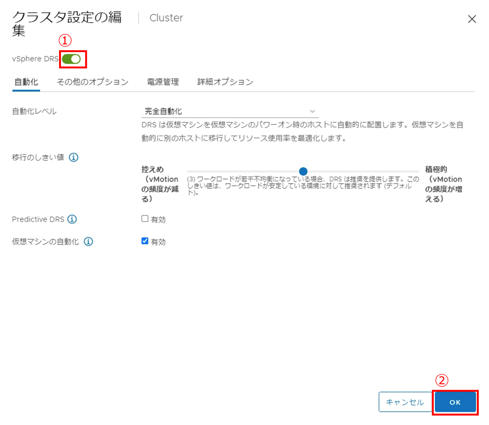Open the 電源管理 tab
This screenshot has height=425, width=489.
pyautogui.click(x=163, y=82)
